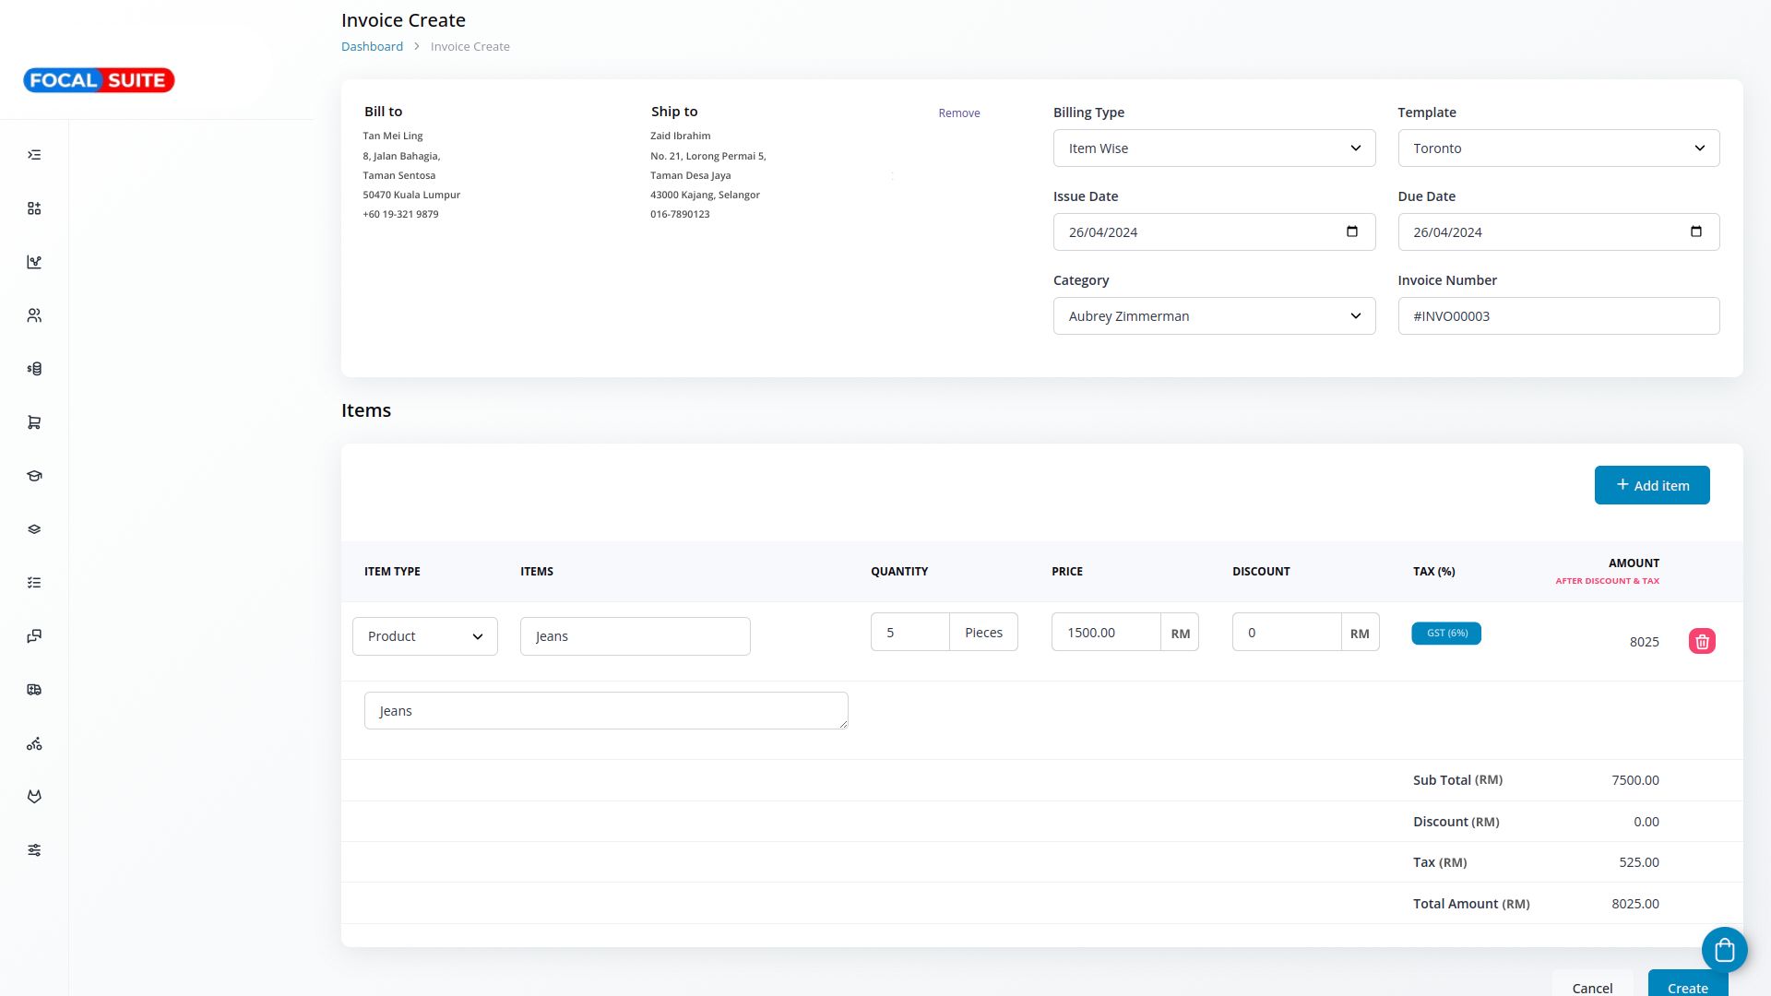Open the shopping cart icon in sidebar
Image resolution: width=1771 pixels, height=996 pixels.
pyautogui.click(x=34, y=422)
